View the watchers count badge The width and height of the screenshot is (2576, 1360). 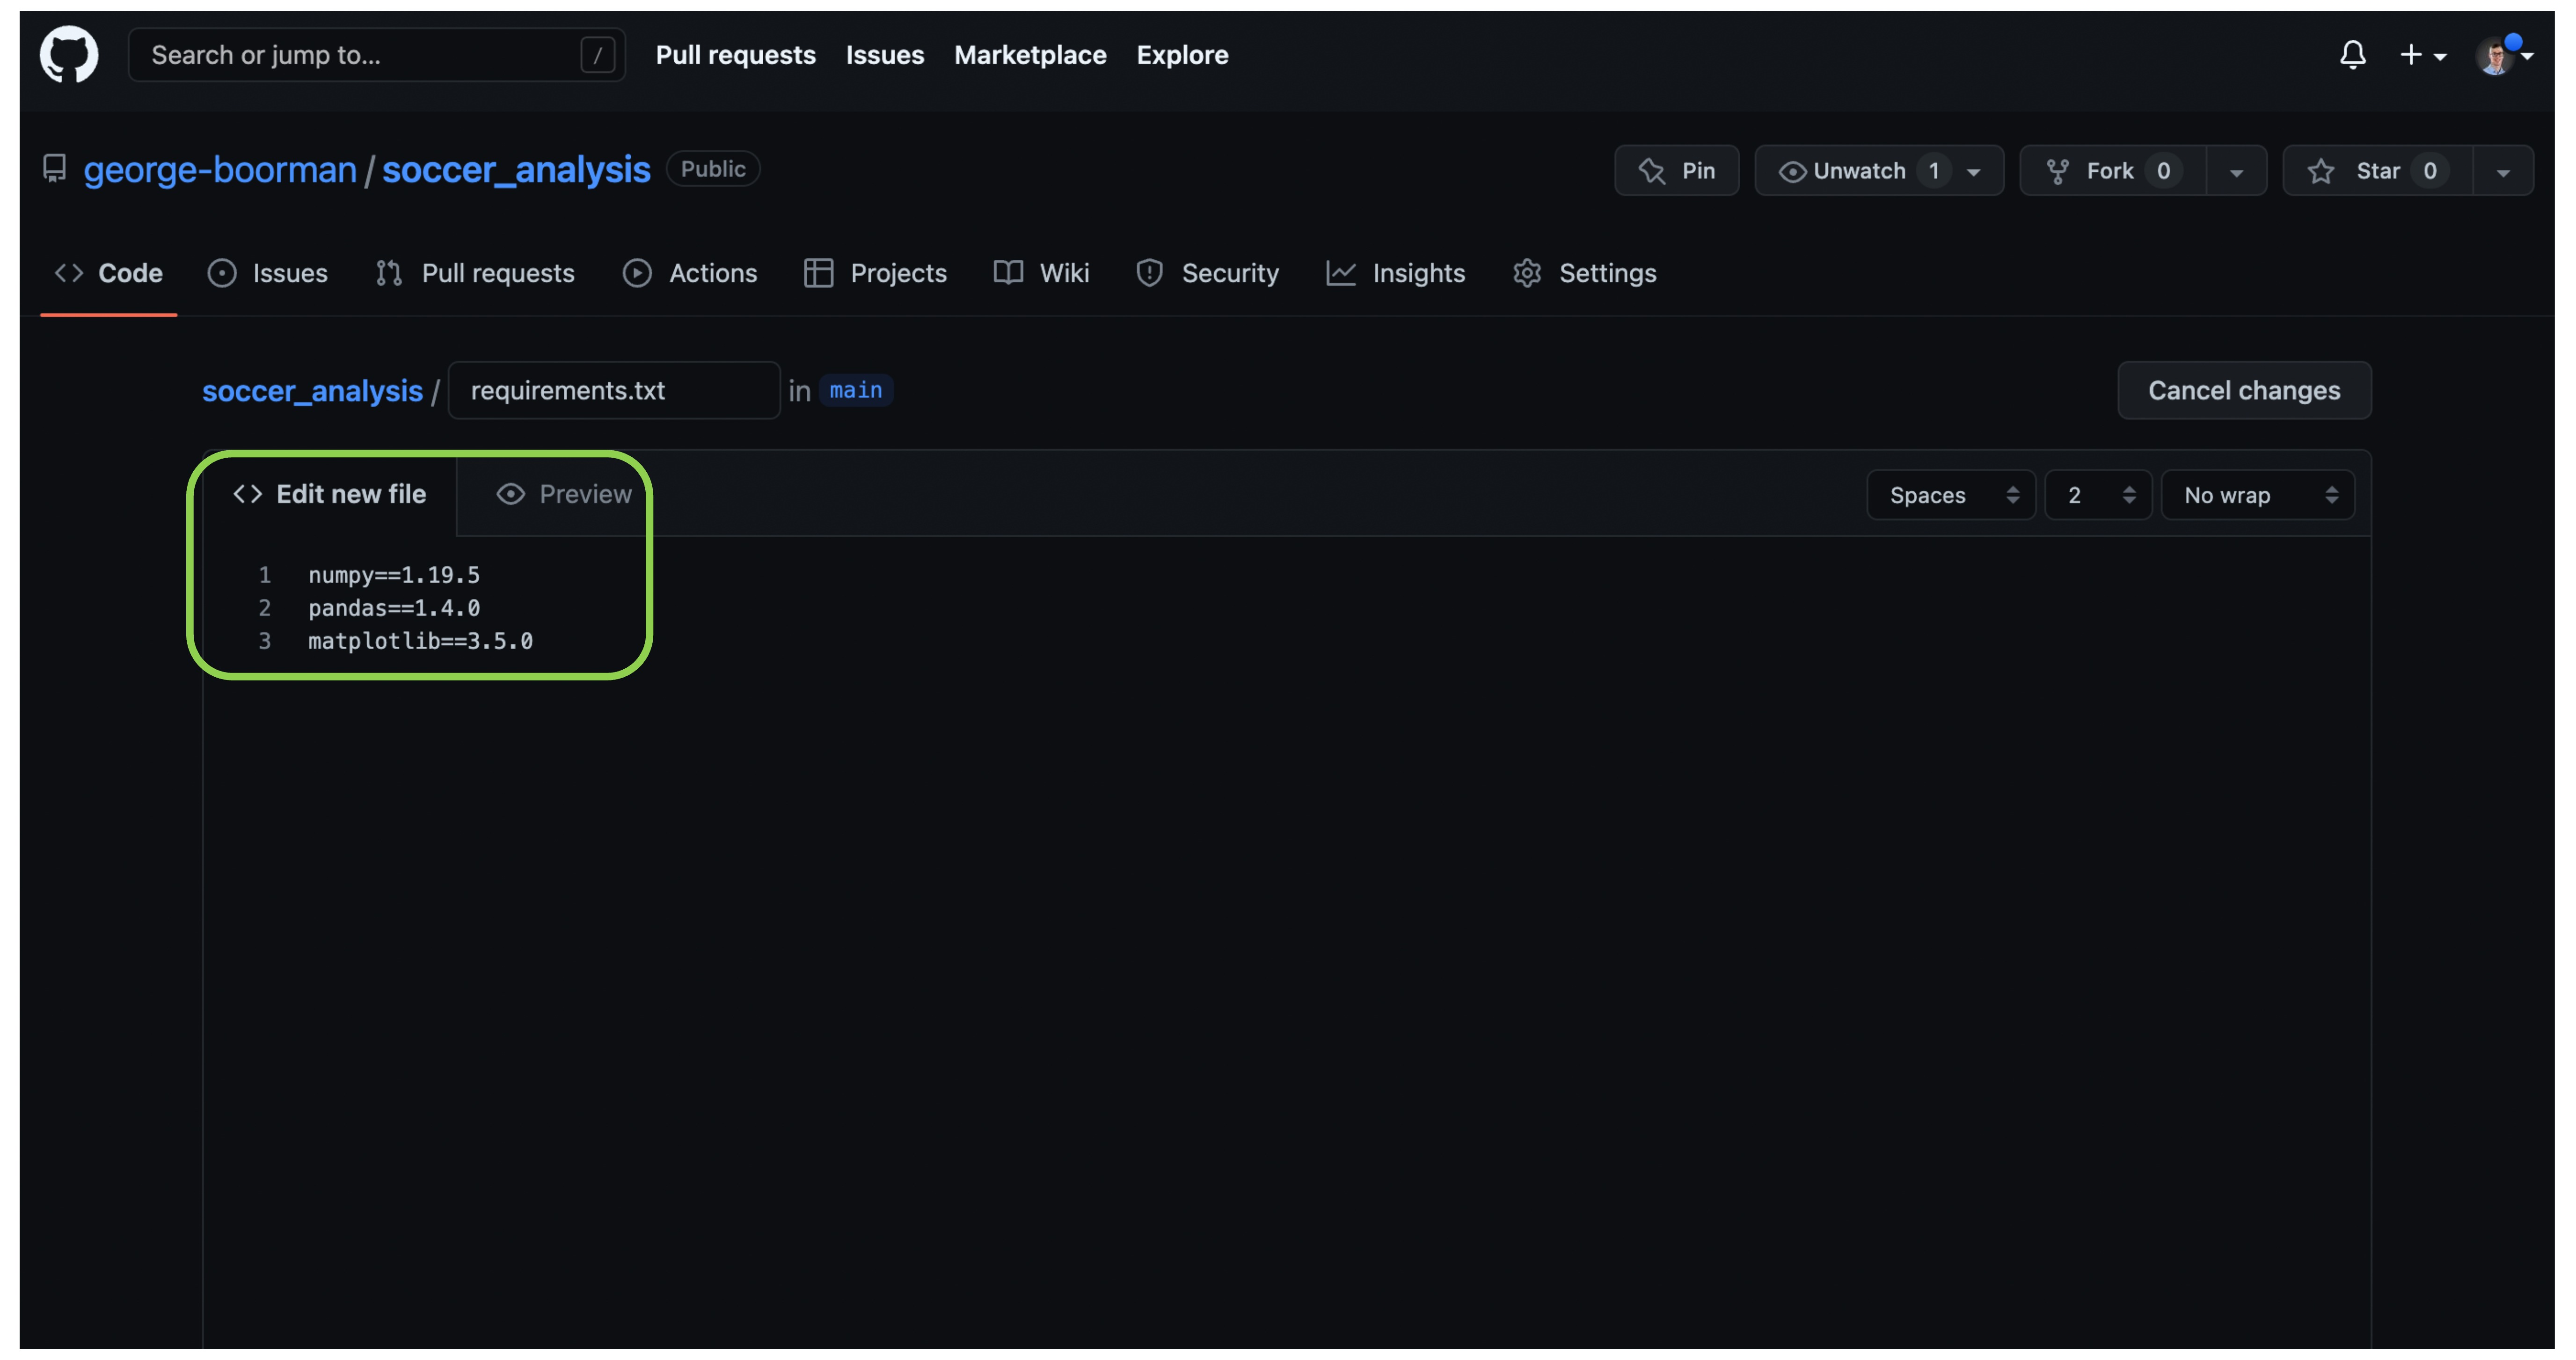click(x=1933, y=170)
